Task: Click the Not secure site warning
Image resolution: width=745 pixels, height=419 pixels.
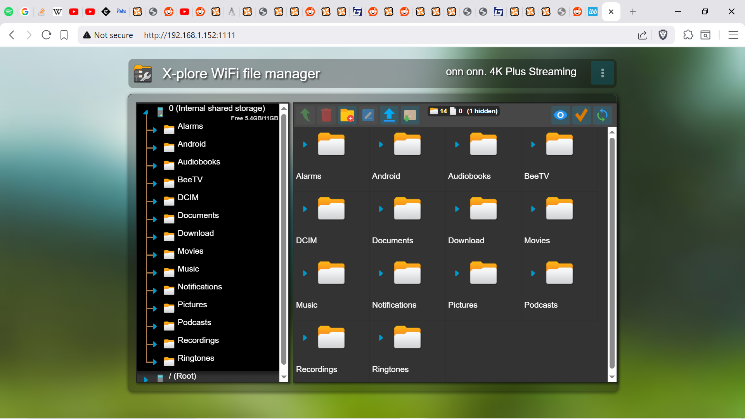Action: pyautogui.click(x=108, y=35)
